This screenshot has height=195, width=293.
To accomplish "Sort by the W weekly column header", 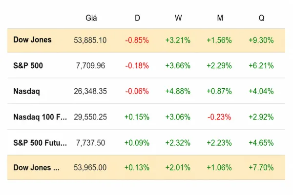I will (x=178, y=18).
